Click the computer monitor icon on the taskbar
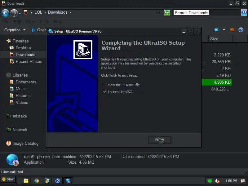Image resolution: width=248 pixels, height=186 pixels. coord(47,181)
